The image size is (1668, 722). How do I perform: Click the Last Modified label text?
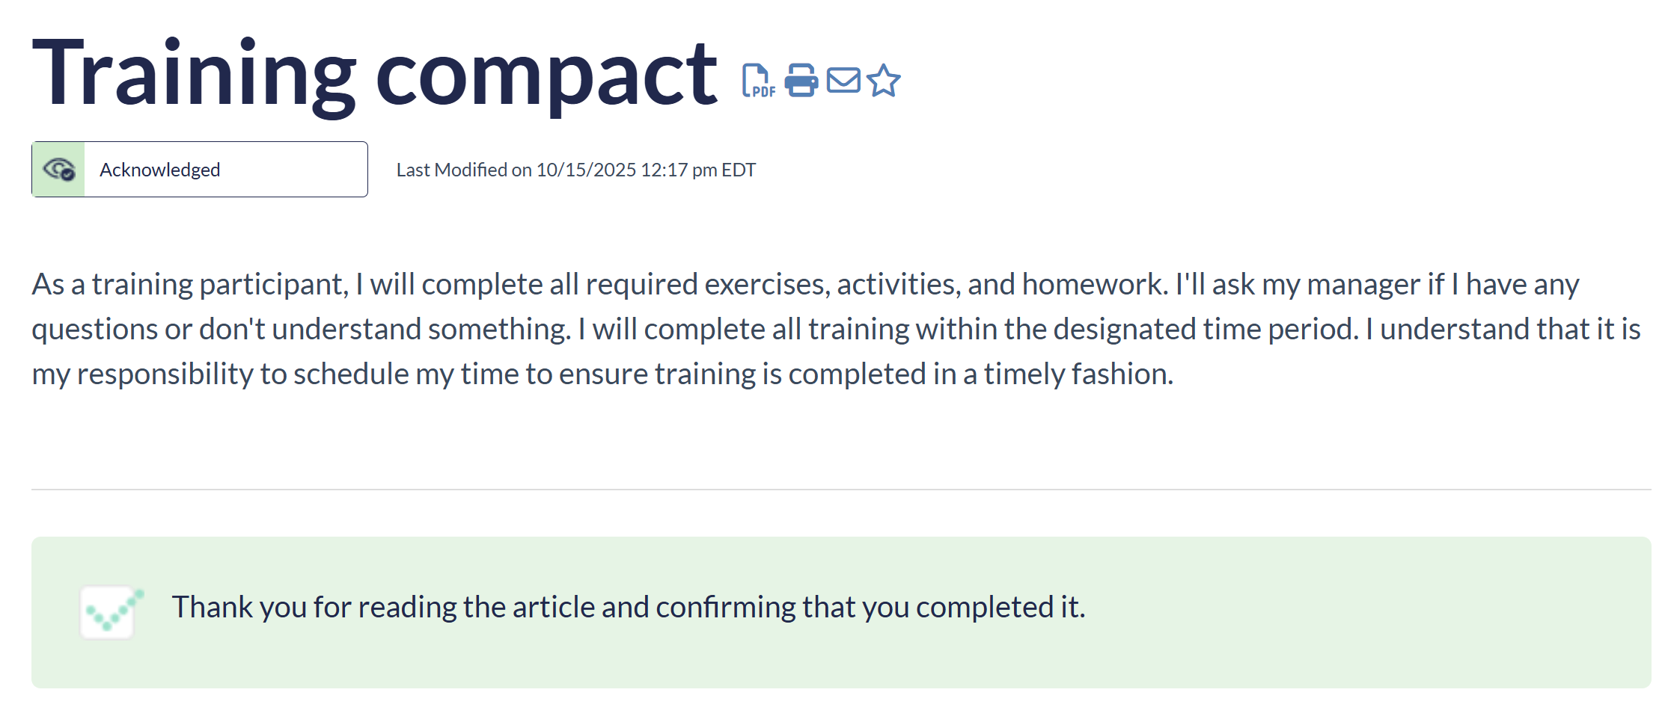[463, 170]
